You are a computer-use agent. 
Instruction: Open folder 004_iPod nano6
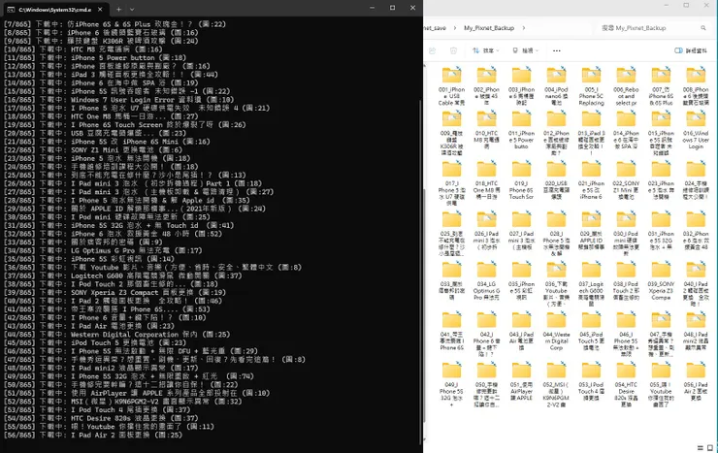pos(556,86)
